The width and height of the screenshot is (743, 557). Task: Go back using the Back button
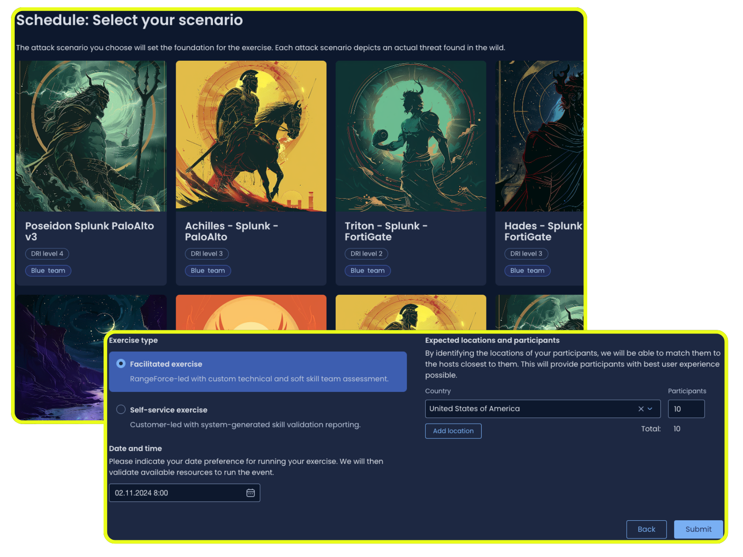coord(646,529)
